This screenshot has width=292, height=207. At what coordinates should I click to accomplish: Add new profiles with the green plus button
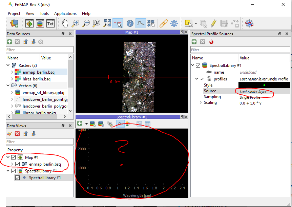[194, 42]
